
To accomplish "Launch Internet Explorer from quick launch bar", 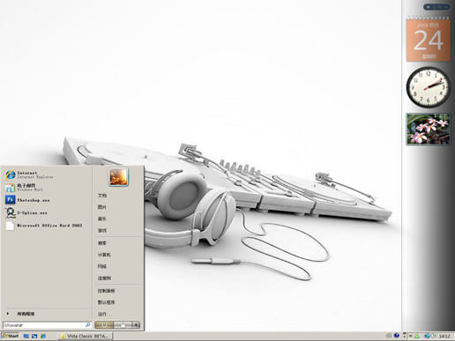I will click(43, 336).
